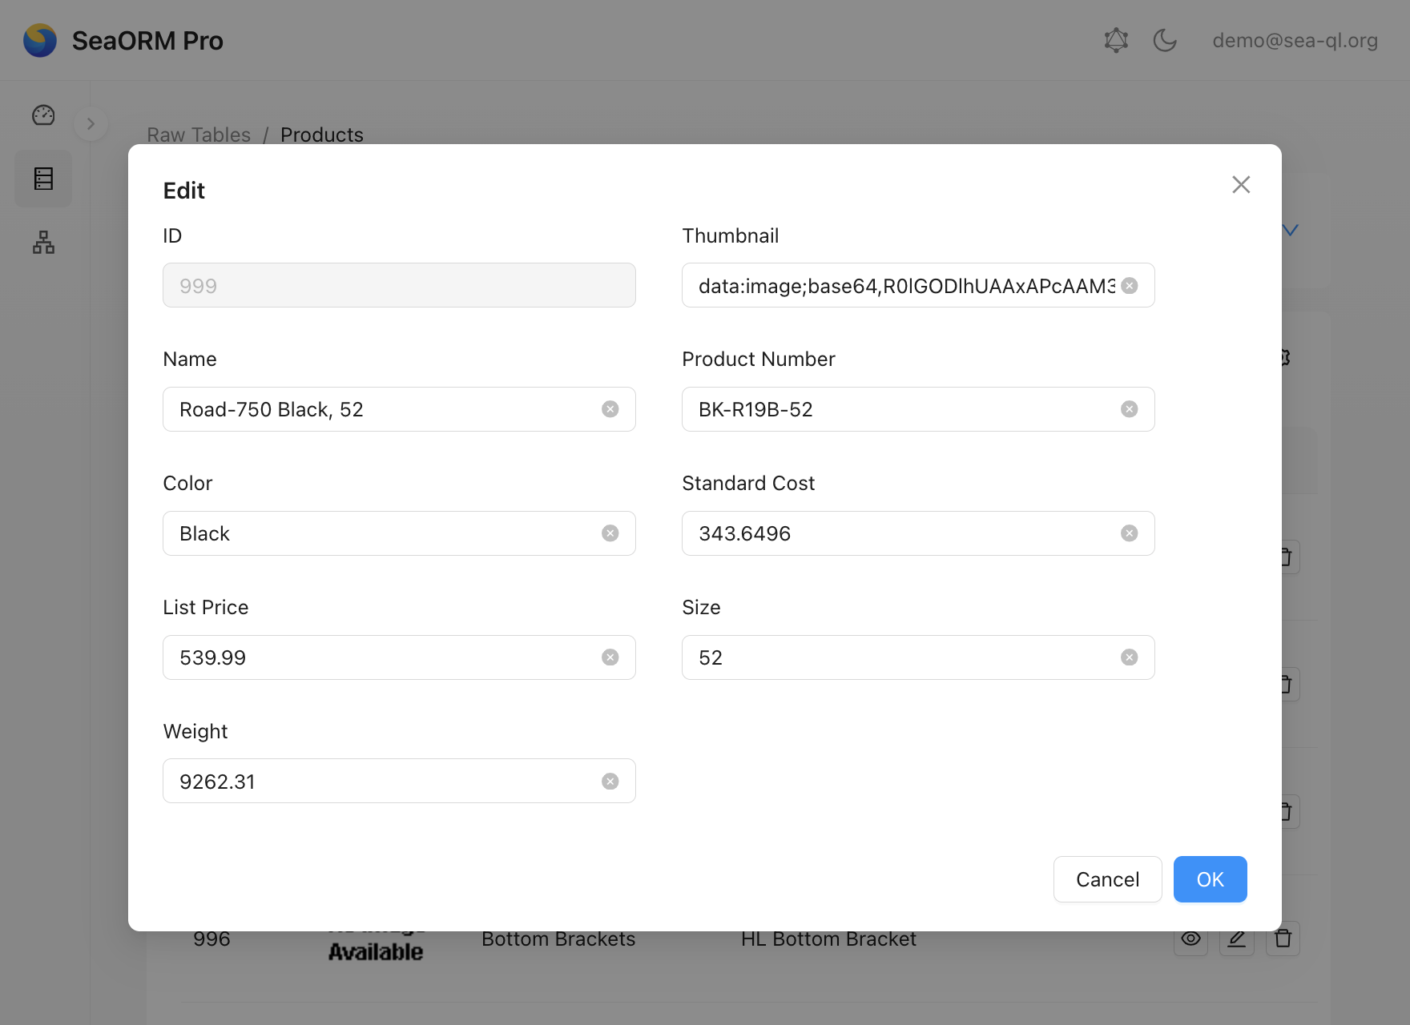Cancel the Edit dialog
This screenshot has height=1025, width=1410.
(1107, 879)
